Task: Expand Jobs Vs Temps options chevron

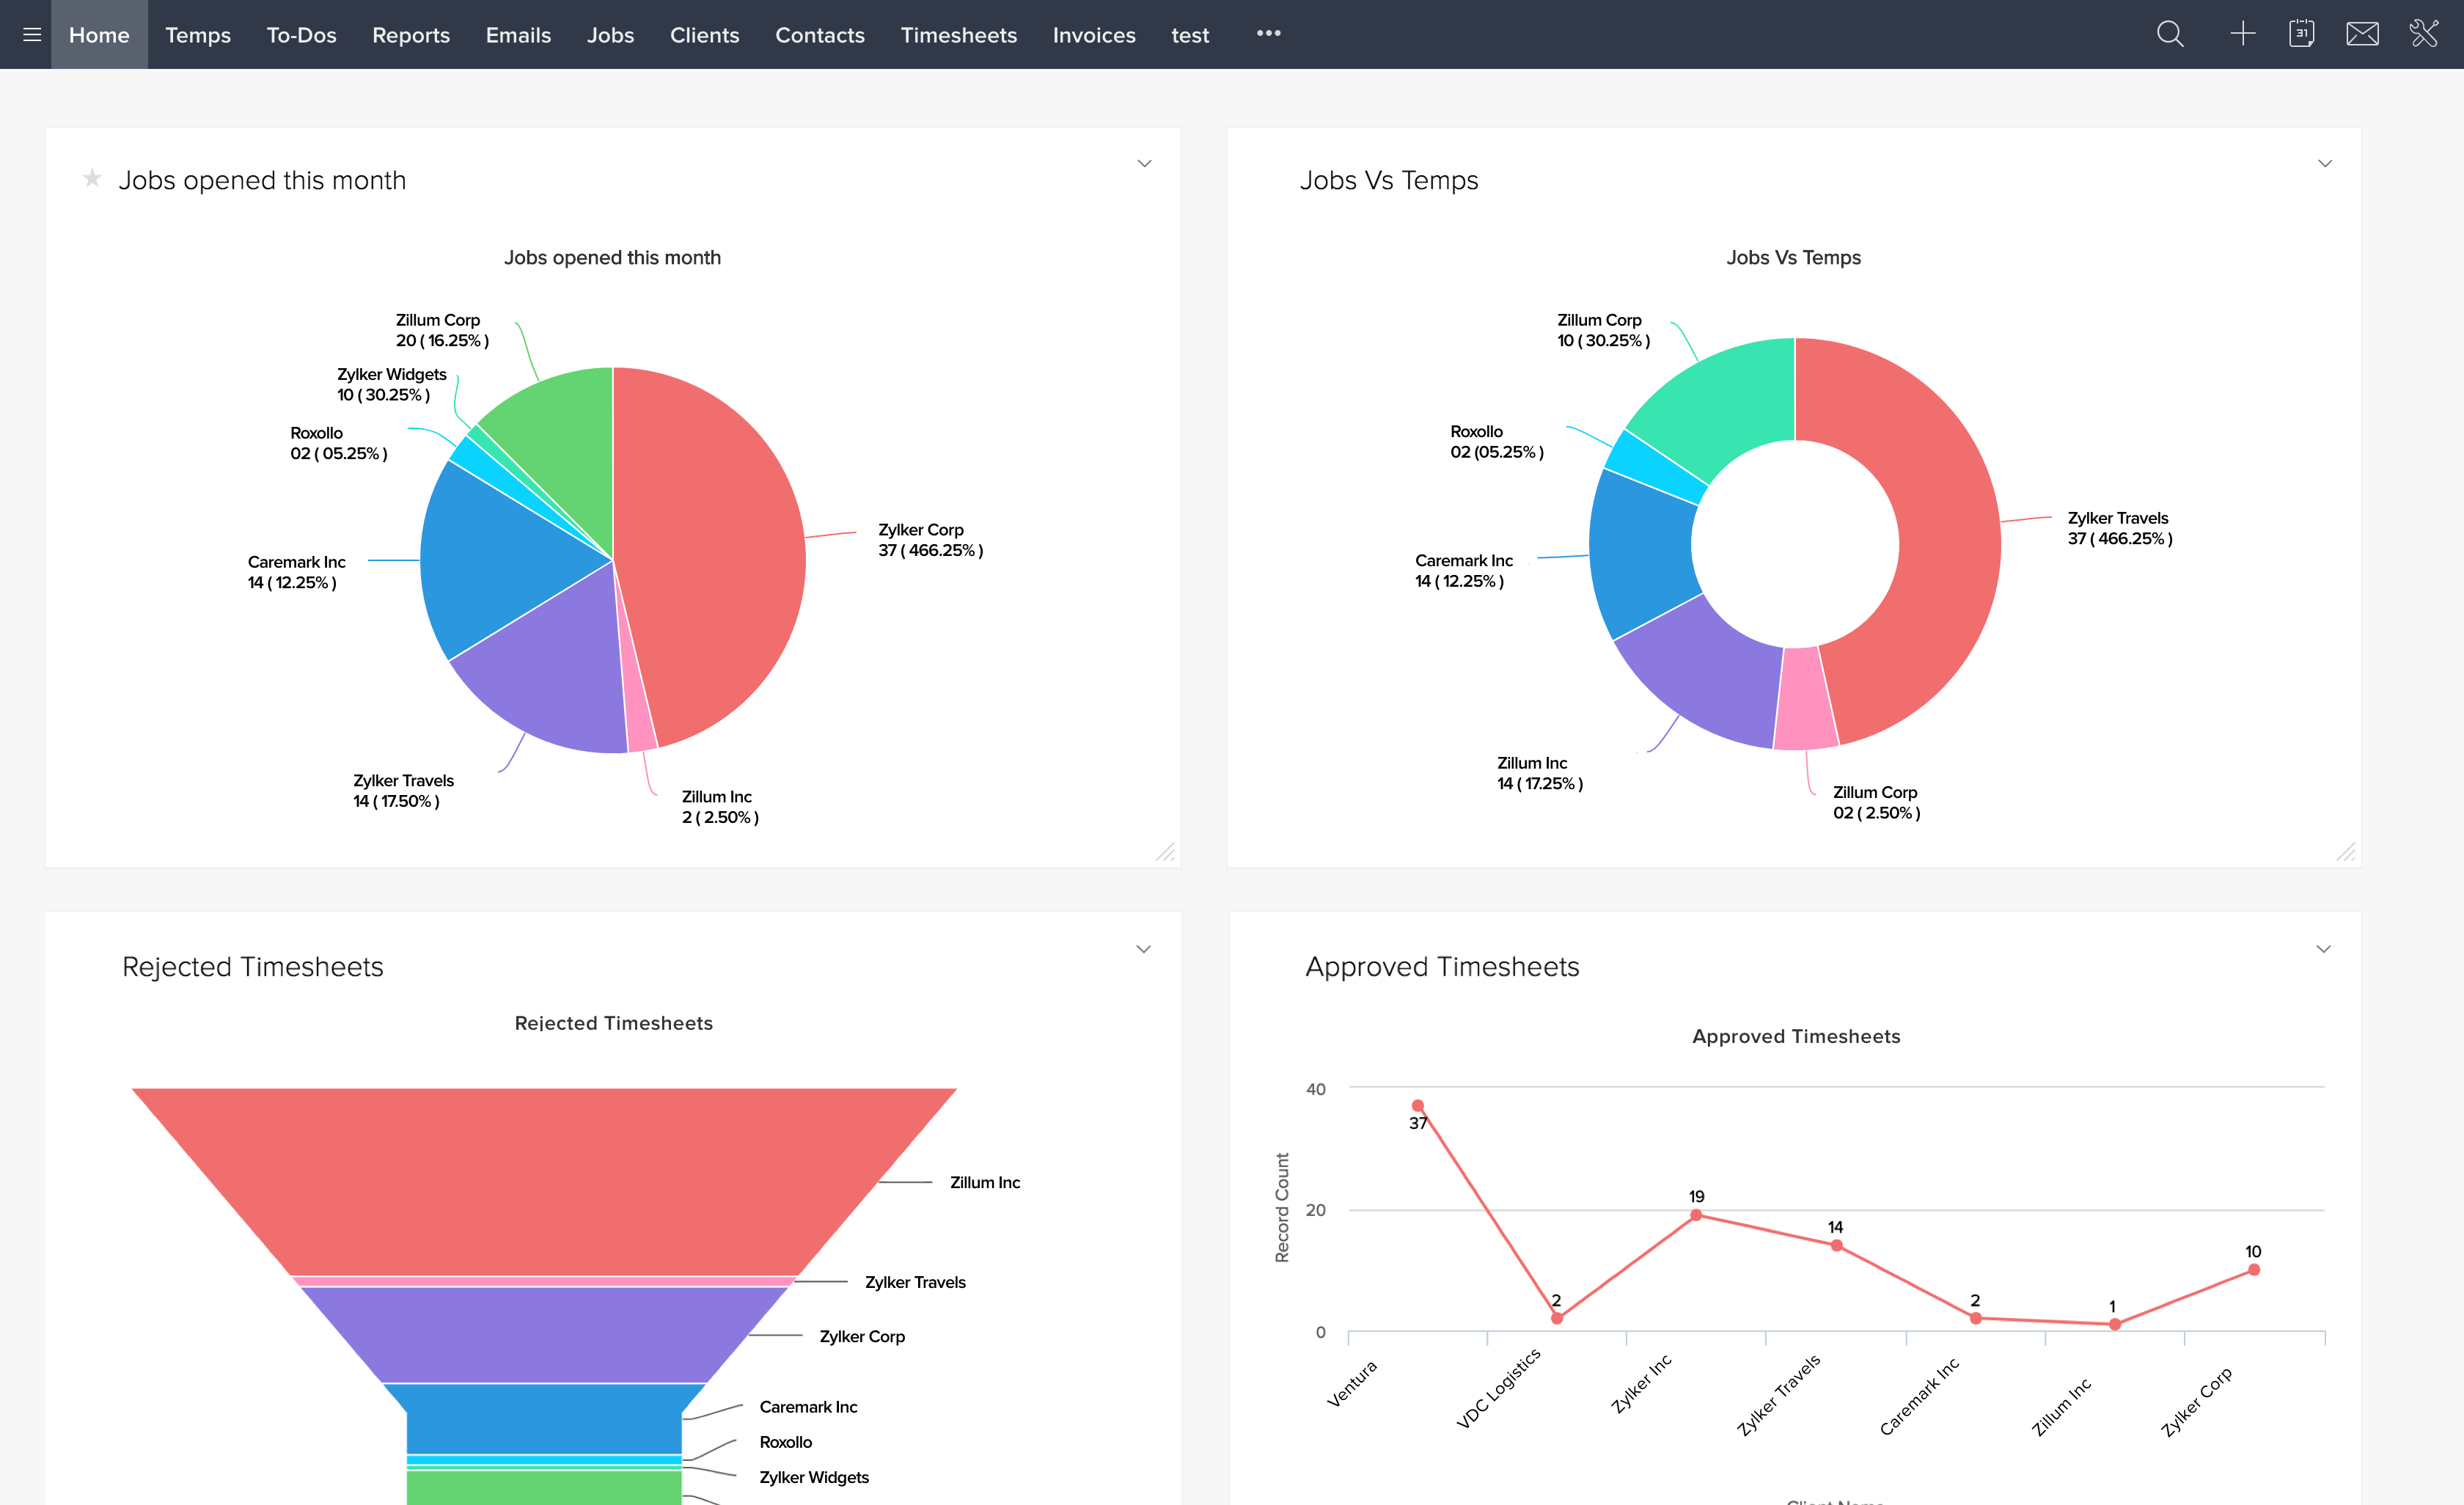Action: [x=2325, y=164]
